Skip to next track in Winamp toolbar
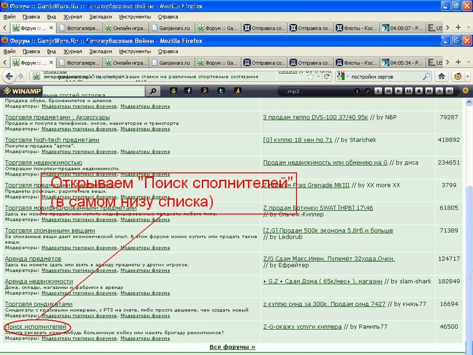 point(429,91)
